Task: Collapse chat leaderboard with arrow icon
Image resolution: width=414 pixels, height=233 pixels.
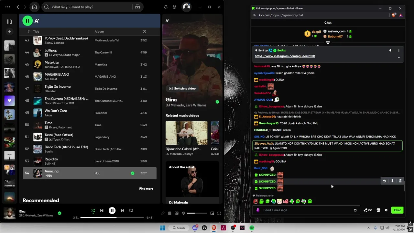Action: pyautogui.click(x=328, y=43)
